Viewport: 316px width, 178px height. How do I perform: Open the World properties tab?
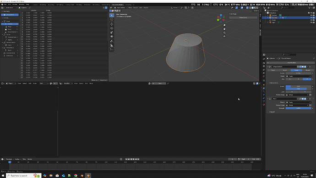tap(264, 77)
